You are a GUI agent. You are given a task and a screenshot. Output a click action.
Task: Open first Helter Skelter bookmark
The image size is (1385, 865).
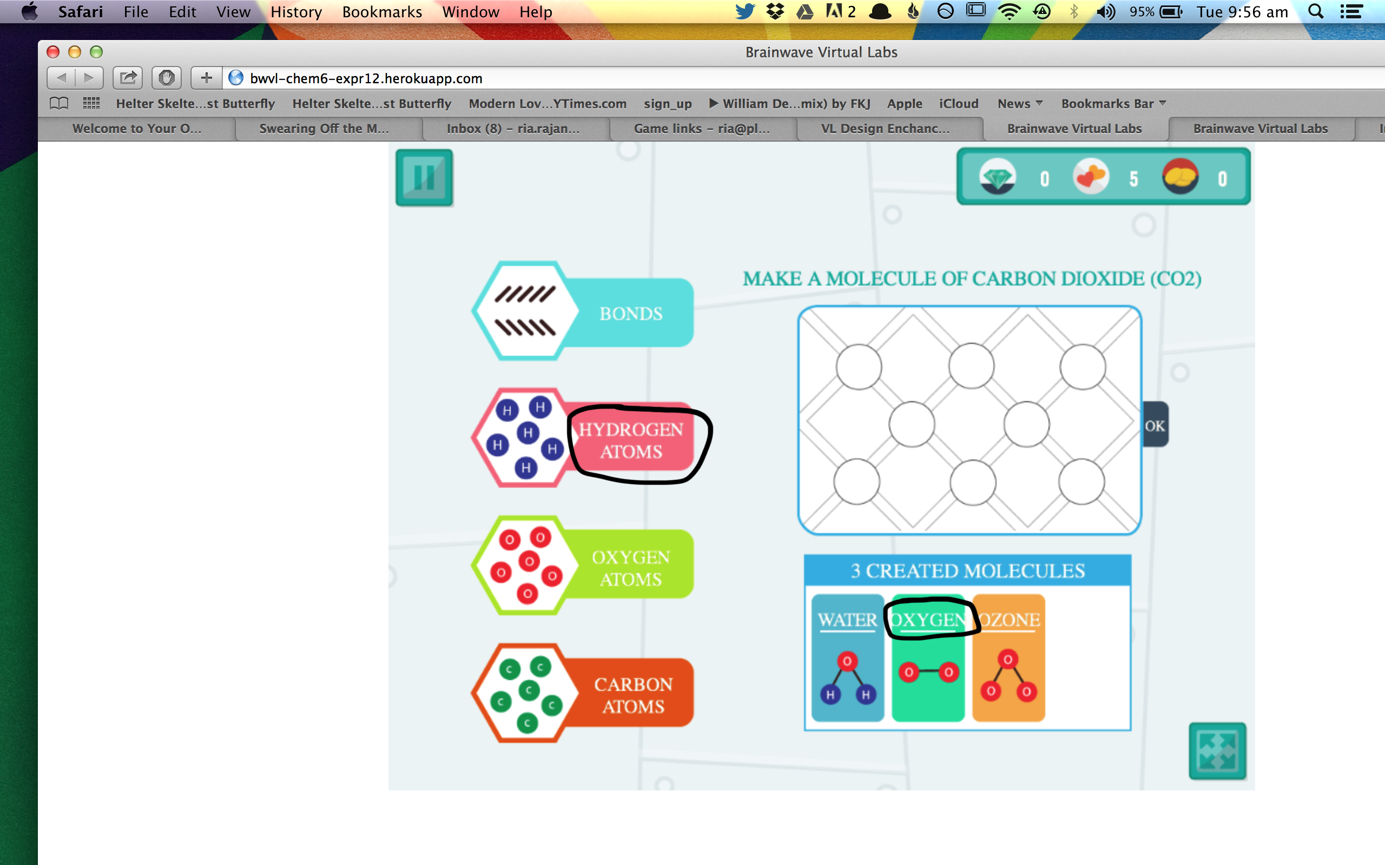tap(195, 104)
